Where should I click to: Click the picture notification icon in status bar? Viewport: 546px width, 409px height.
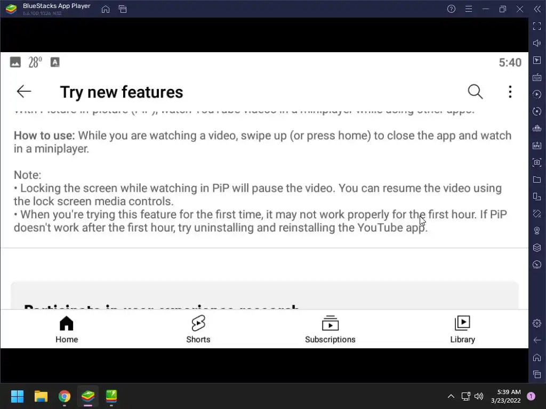click(15, 62)
